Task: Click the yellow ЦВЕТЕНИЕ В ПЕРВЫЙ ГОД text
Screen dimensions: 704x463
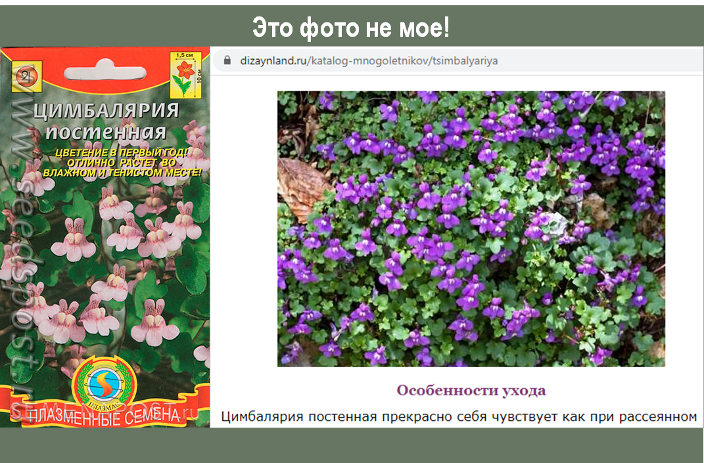Action: 121,152
